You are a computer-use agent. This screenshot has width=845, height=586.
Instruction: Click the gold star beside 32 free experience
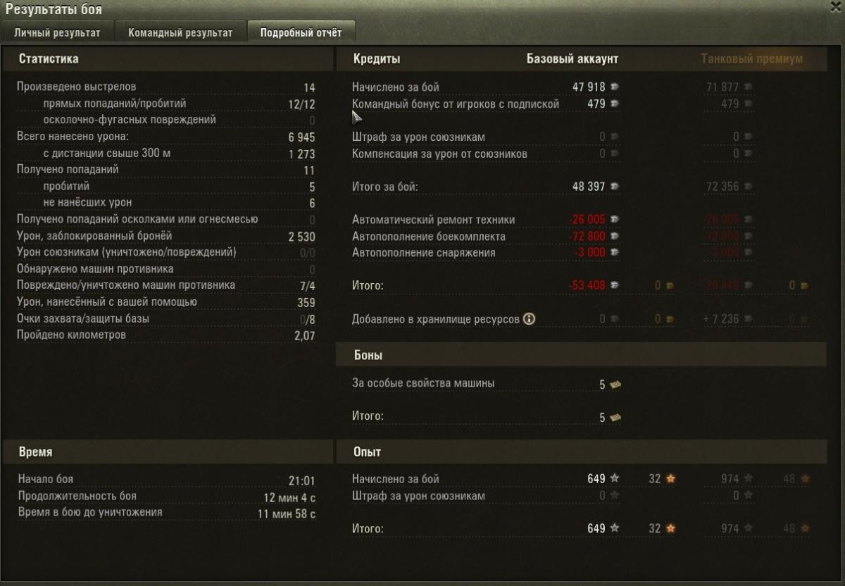coord(670,479)
